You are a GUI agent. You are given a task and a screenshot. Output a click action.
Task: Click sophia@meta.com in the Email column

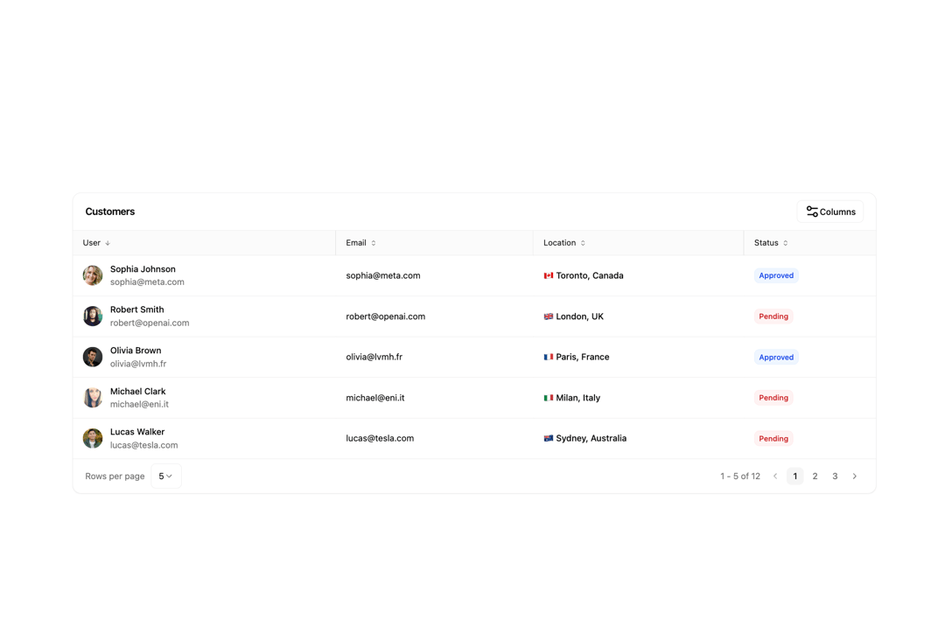[x=383, y=276]
